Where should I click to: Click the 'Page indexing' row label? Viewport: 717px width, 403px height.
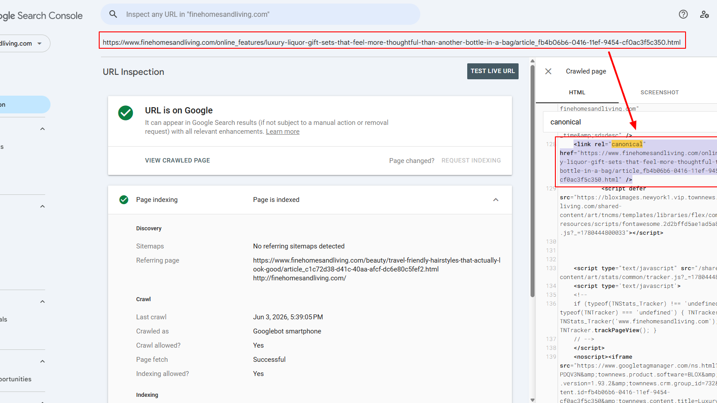click(x=157, y=200)
